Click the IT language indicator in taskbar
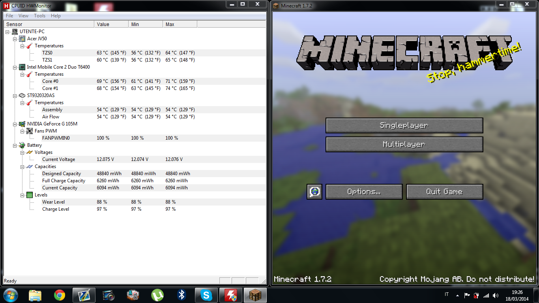 (447, 295)
